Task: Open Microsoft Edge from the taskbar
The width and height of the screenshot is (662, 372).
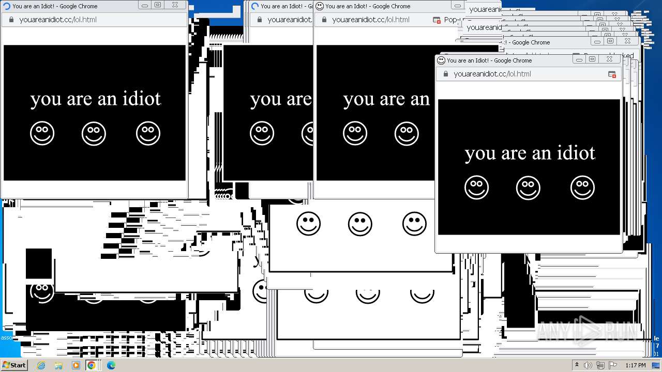Action: point(111,365)
